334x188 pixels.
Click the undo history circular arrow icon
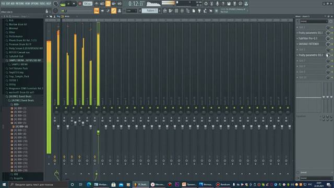coord(206,4)
